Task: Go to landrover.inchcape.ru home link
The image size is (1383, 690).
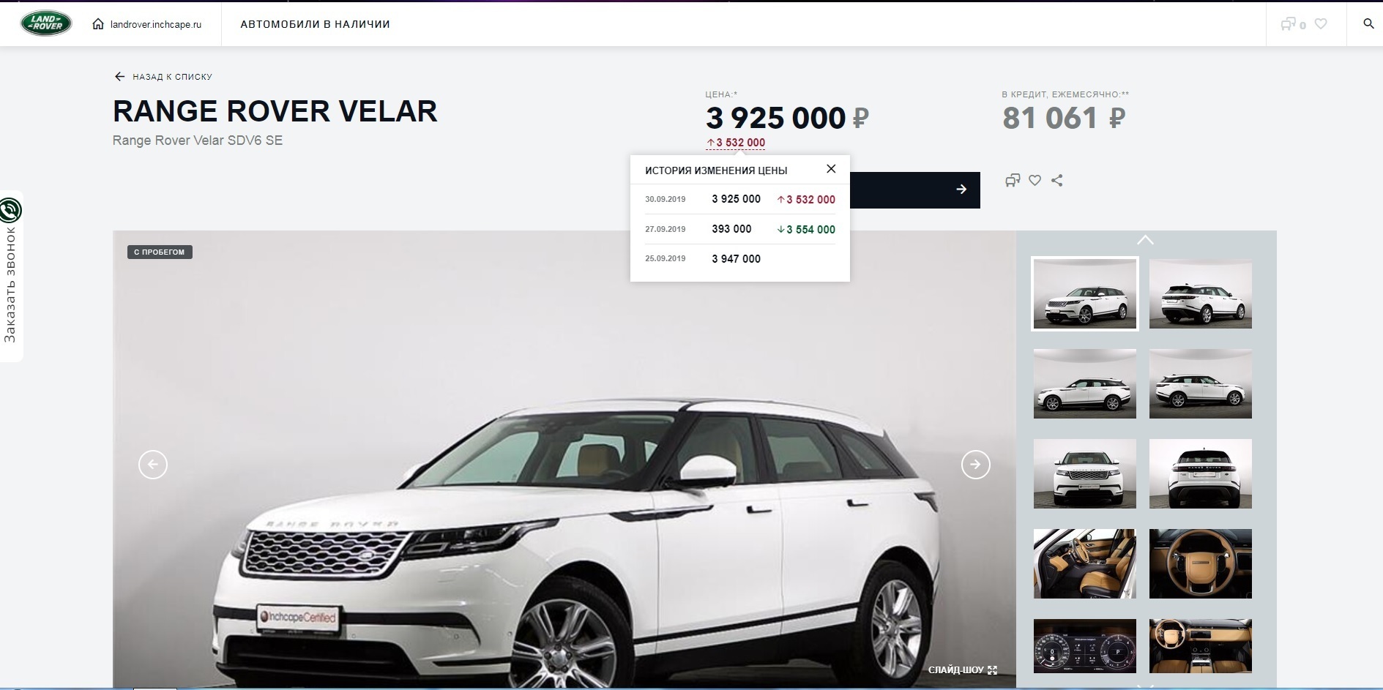Action: [x=147, y=24]
